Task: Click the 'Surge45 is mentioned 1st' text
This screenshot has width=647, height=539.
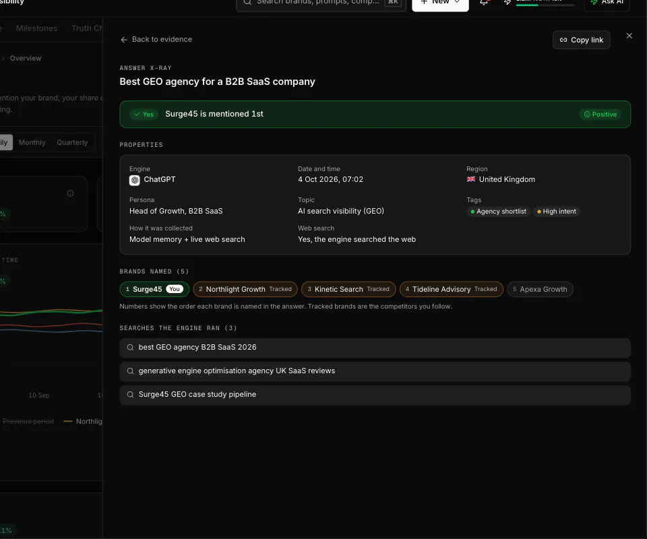Action: point(214,115)
